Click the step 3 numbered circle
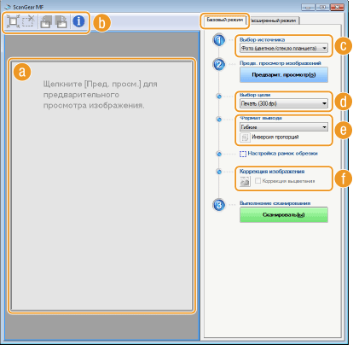The width and height of the screenshot is (353, 345). [x=219, y=205]
